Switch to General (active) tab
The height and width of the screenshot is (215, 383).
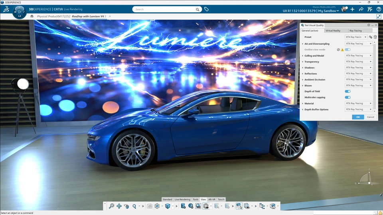pyautogui.click(x=312, y=31)
